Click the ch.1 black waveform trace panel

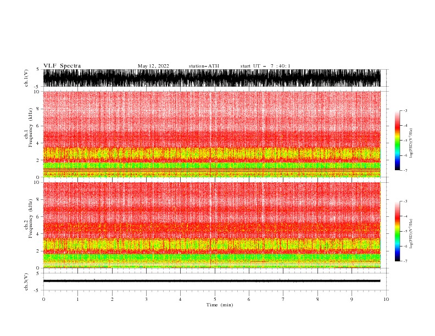211,78
